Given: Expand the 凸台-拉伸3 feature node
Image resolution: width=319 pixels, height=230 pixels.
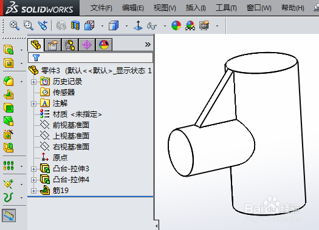Looking at the screenshot, I should (x=33, y=169).
